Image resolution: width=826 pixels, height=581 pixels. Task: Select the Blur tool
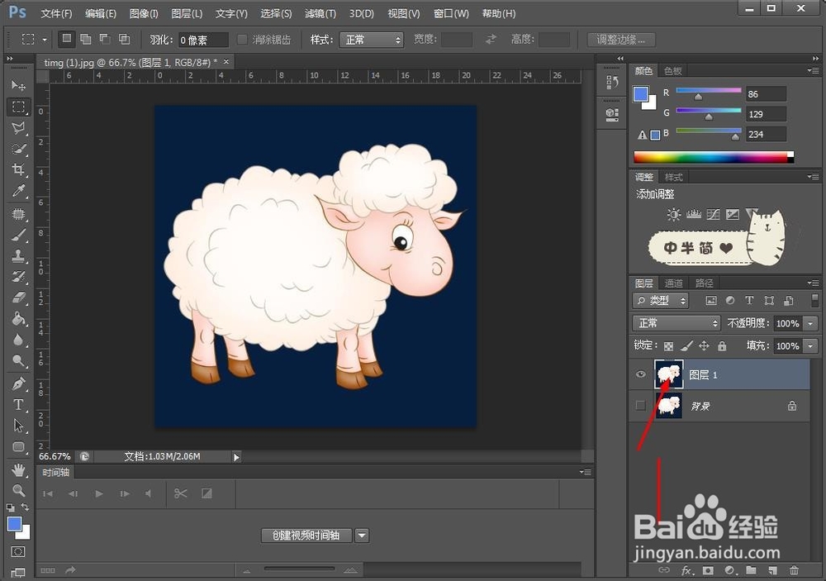pyautogui.click(x=18, y=340)
